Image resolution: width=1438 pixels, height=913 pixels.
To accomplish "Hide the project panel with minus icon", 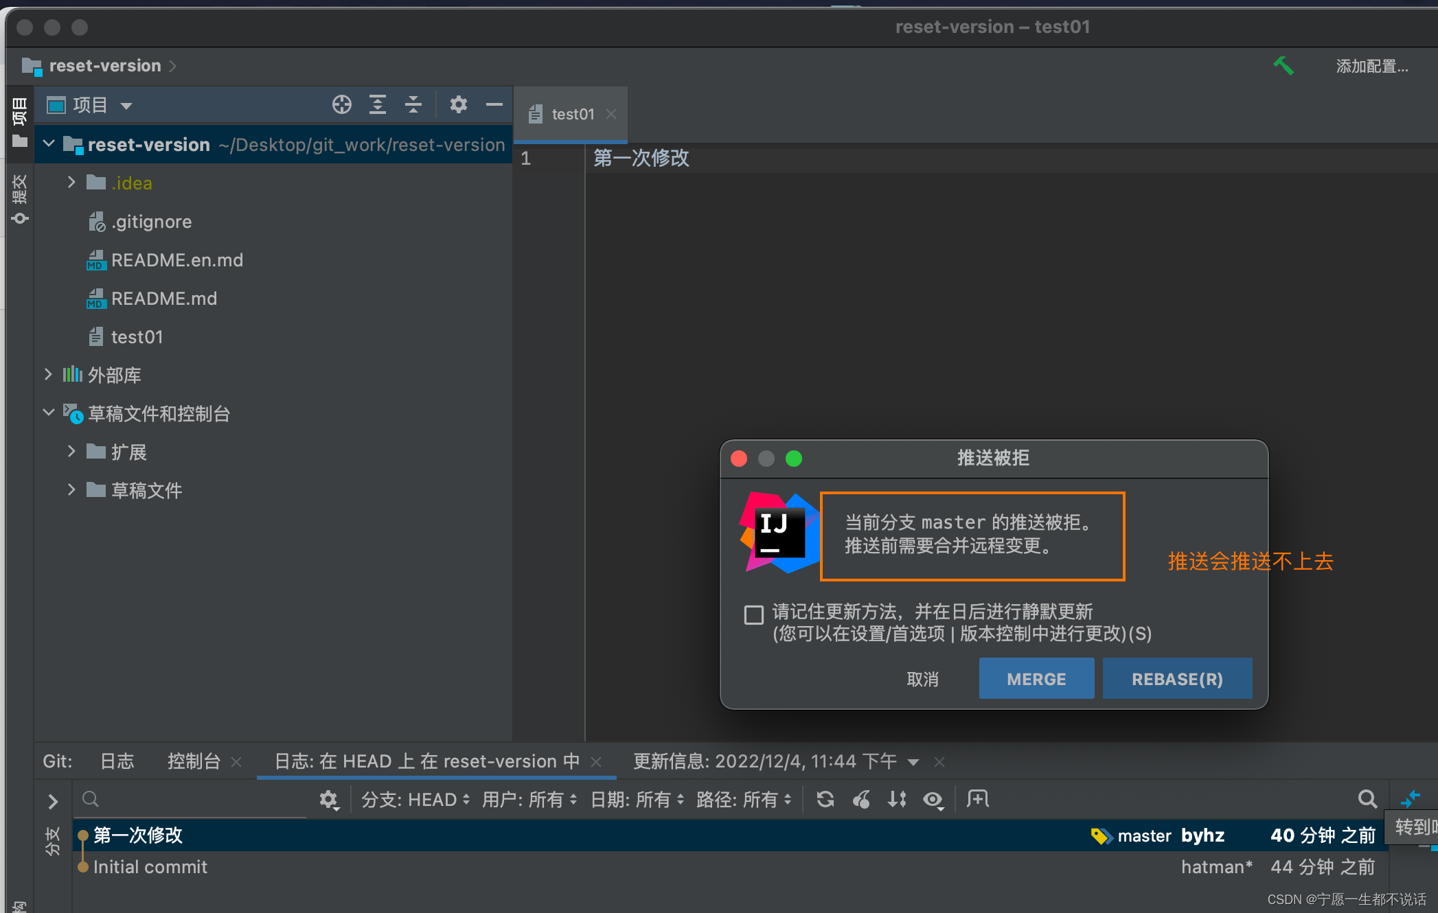I will point(494,105).
